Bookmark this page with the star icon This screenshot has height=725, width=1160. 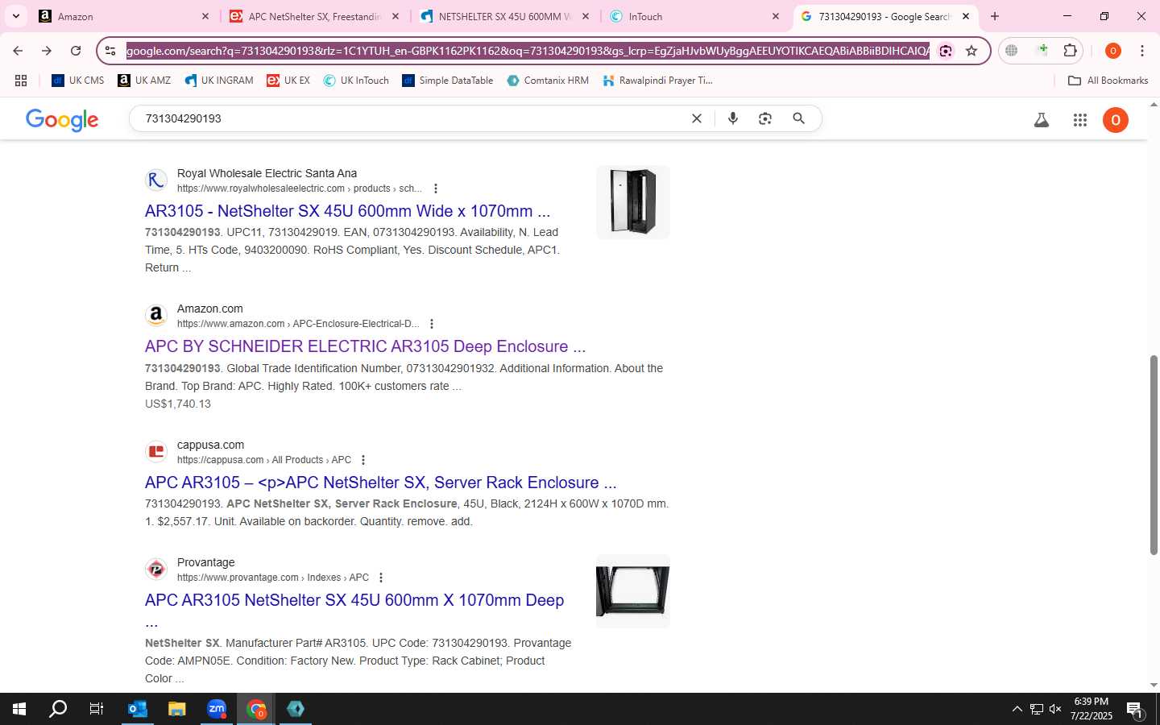[x=971, y=51]
